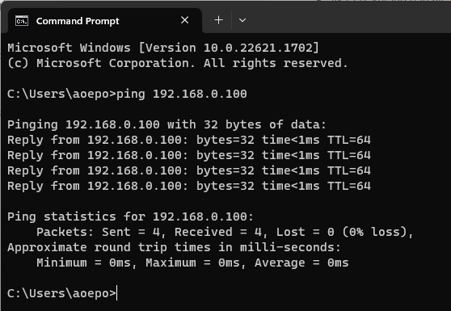Click the blinking cursor at final prompt
This screenshot has height=311, width=451.
(116, 293)
